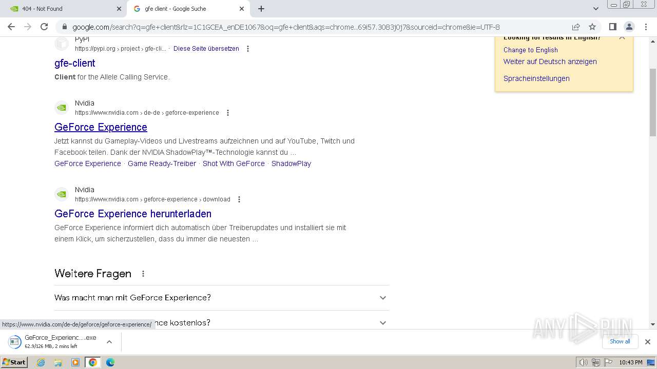657x369 pixels.
Task: Open Weitere Fragen options menu
Action: [x=143, y=274]
